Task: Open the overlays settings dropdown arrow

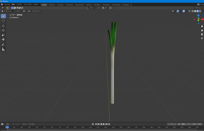Action: point(186,11)
